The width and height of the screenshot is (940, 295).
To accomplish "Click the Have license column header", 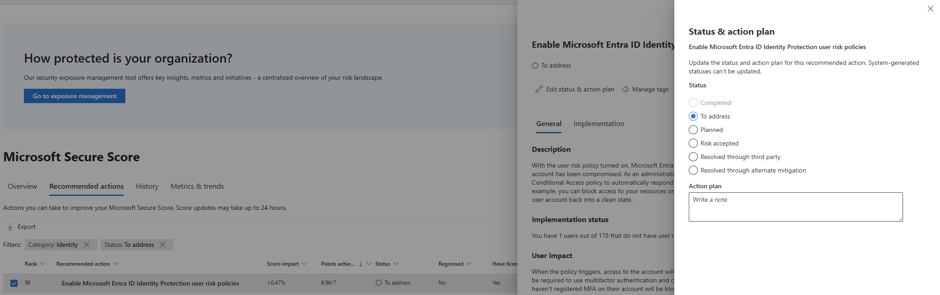I will 505,264.
